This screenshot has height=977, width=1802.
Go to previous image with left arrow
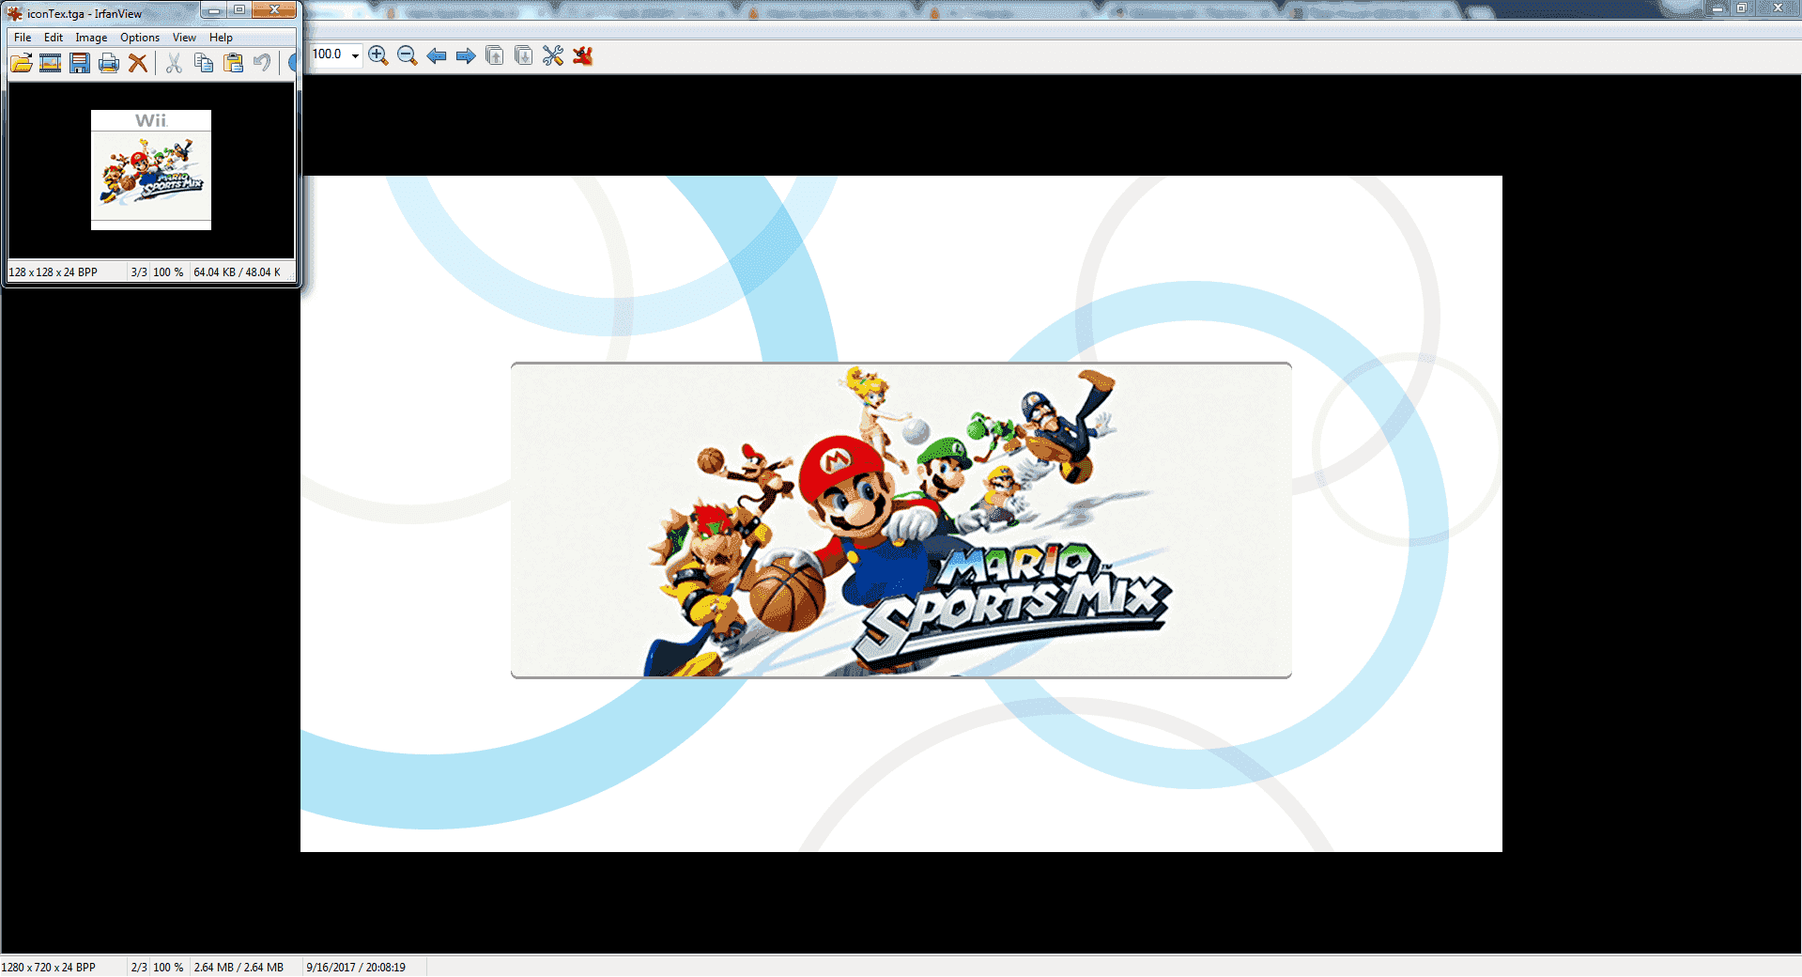point(437,56)
